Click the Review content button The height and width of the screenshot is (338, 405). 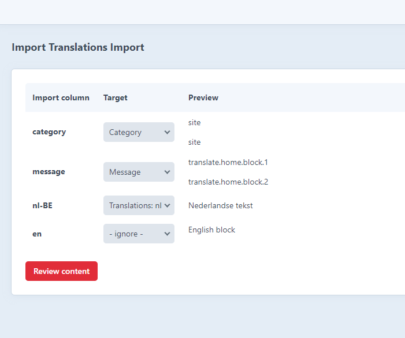[x=61, y=271]
